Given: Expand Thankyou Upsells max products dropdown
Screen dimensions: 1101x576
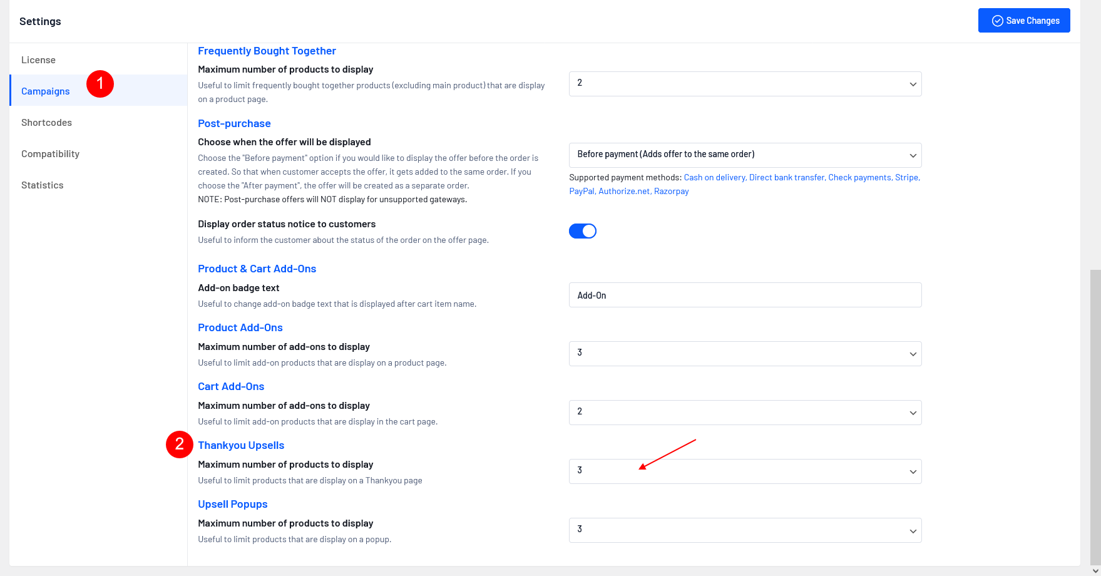Looking at the screenshot, I should (744, 471).
